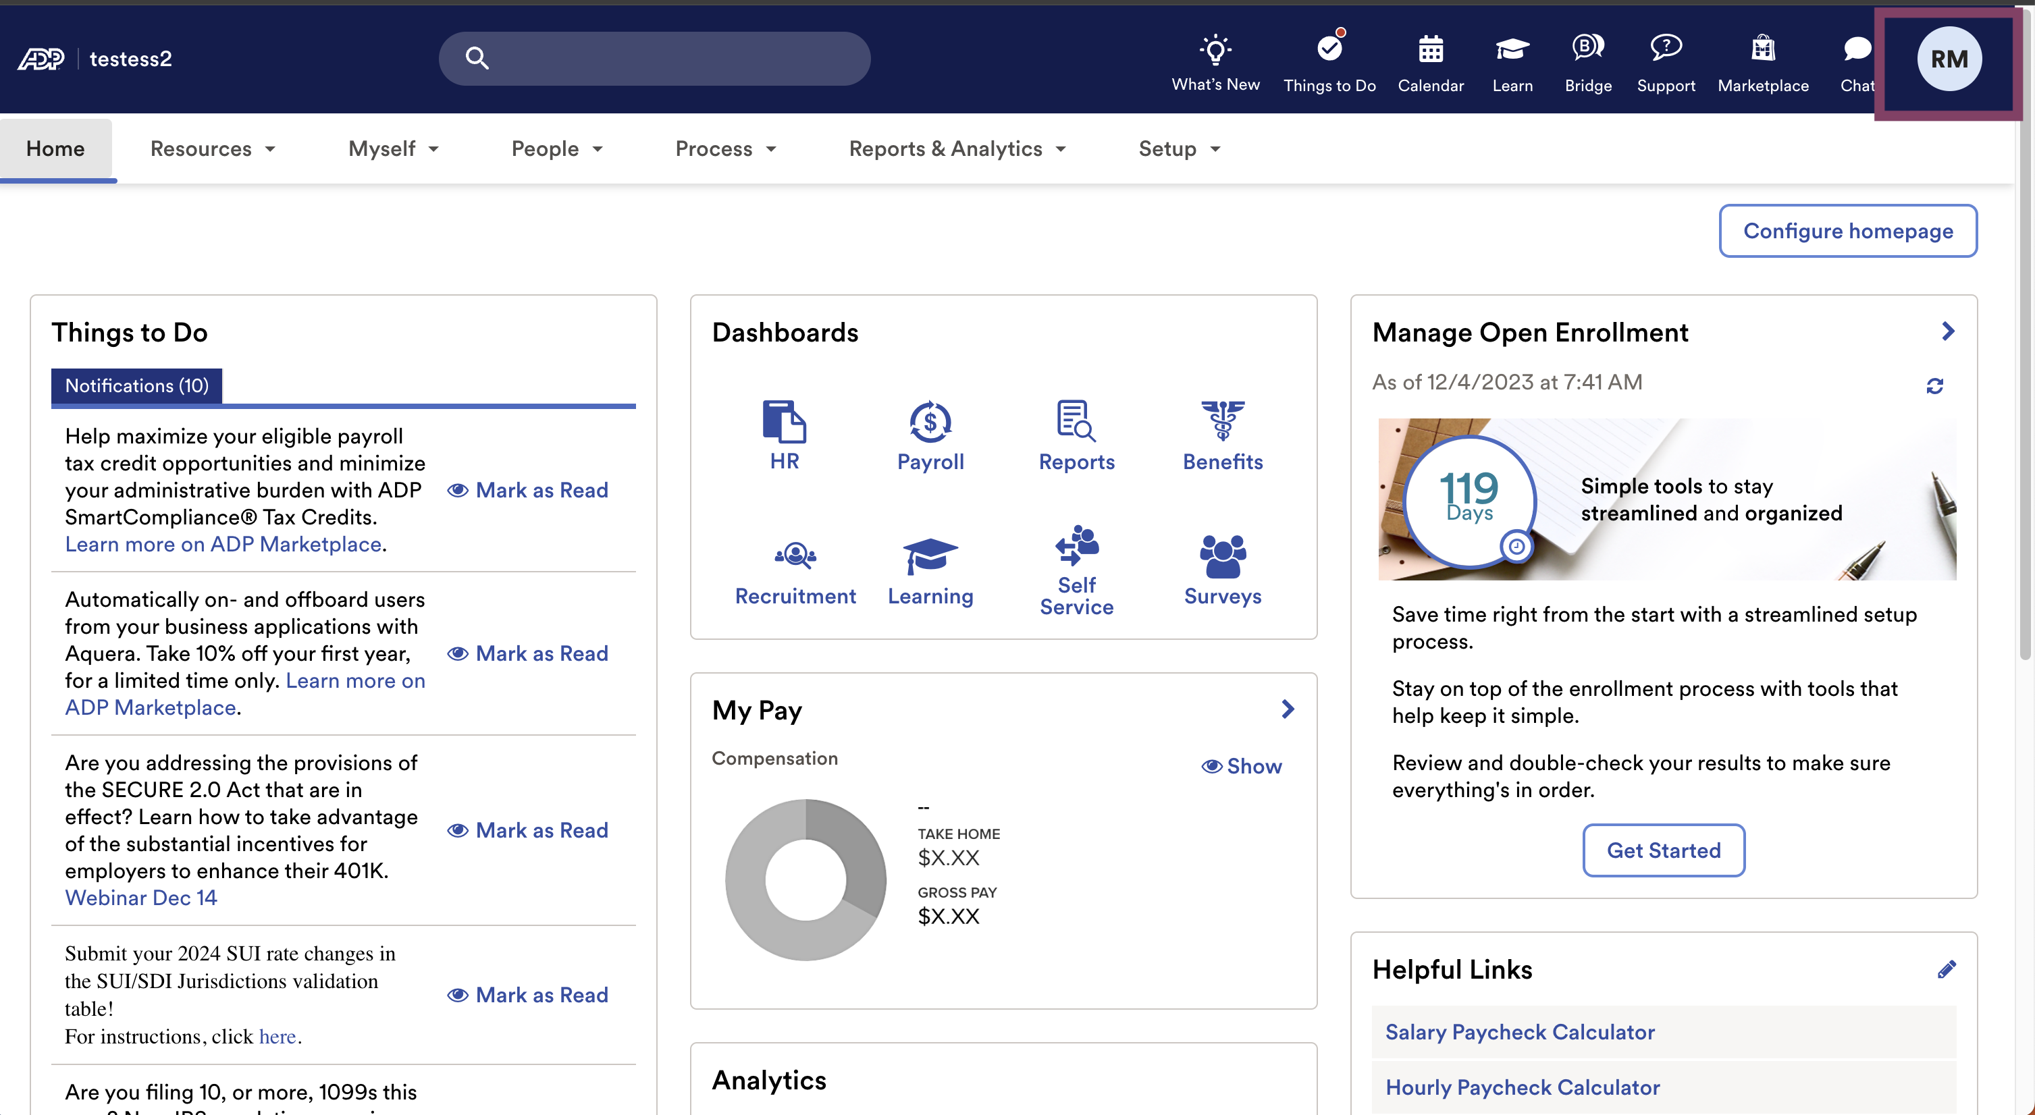Open the Recruitment dashboard
Image resolution: width=2035 pixels, height=1115 pixels.
795,573
